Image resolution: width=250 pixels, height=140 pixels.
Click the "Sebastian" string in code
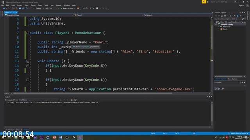point(163,52)
